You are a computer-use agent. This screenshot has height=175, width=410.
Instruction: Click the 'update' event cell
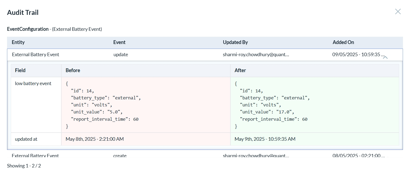pos(121,55)
